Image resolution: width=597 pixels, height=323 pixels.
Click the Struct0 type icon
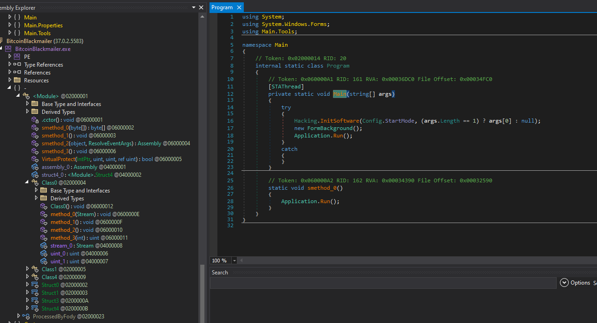35,285
